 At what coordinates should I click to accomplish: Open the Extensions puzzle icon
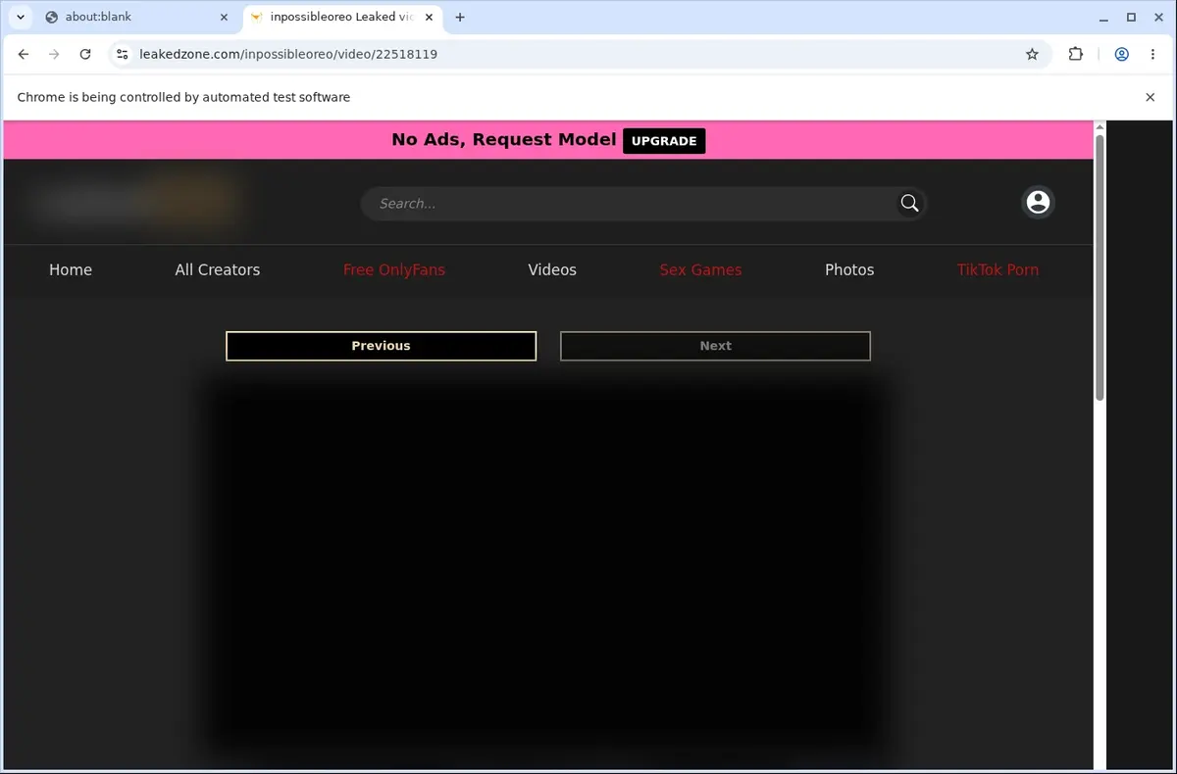[1076, 55]
